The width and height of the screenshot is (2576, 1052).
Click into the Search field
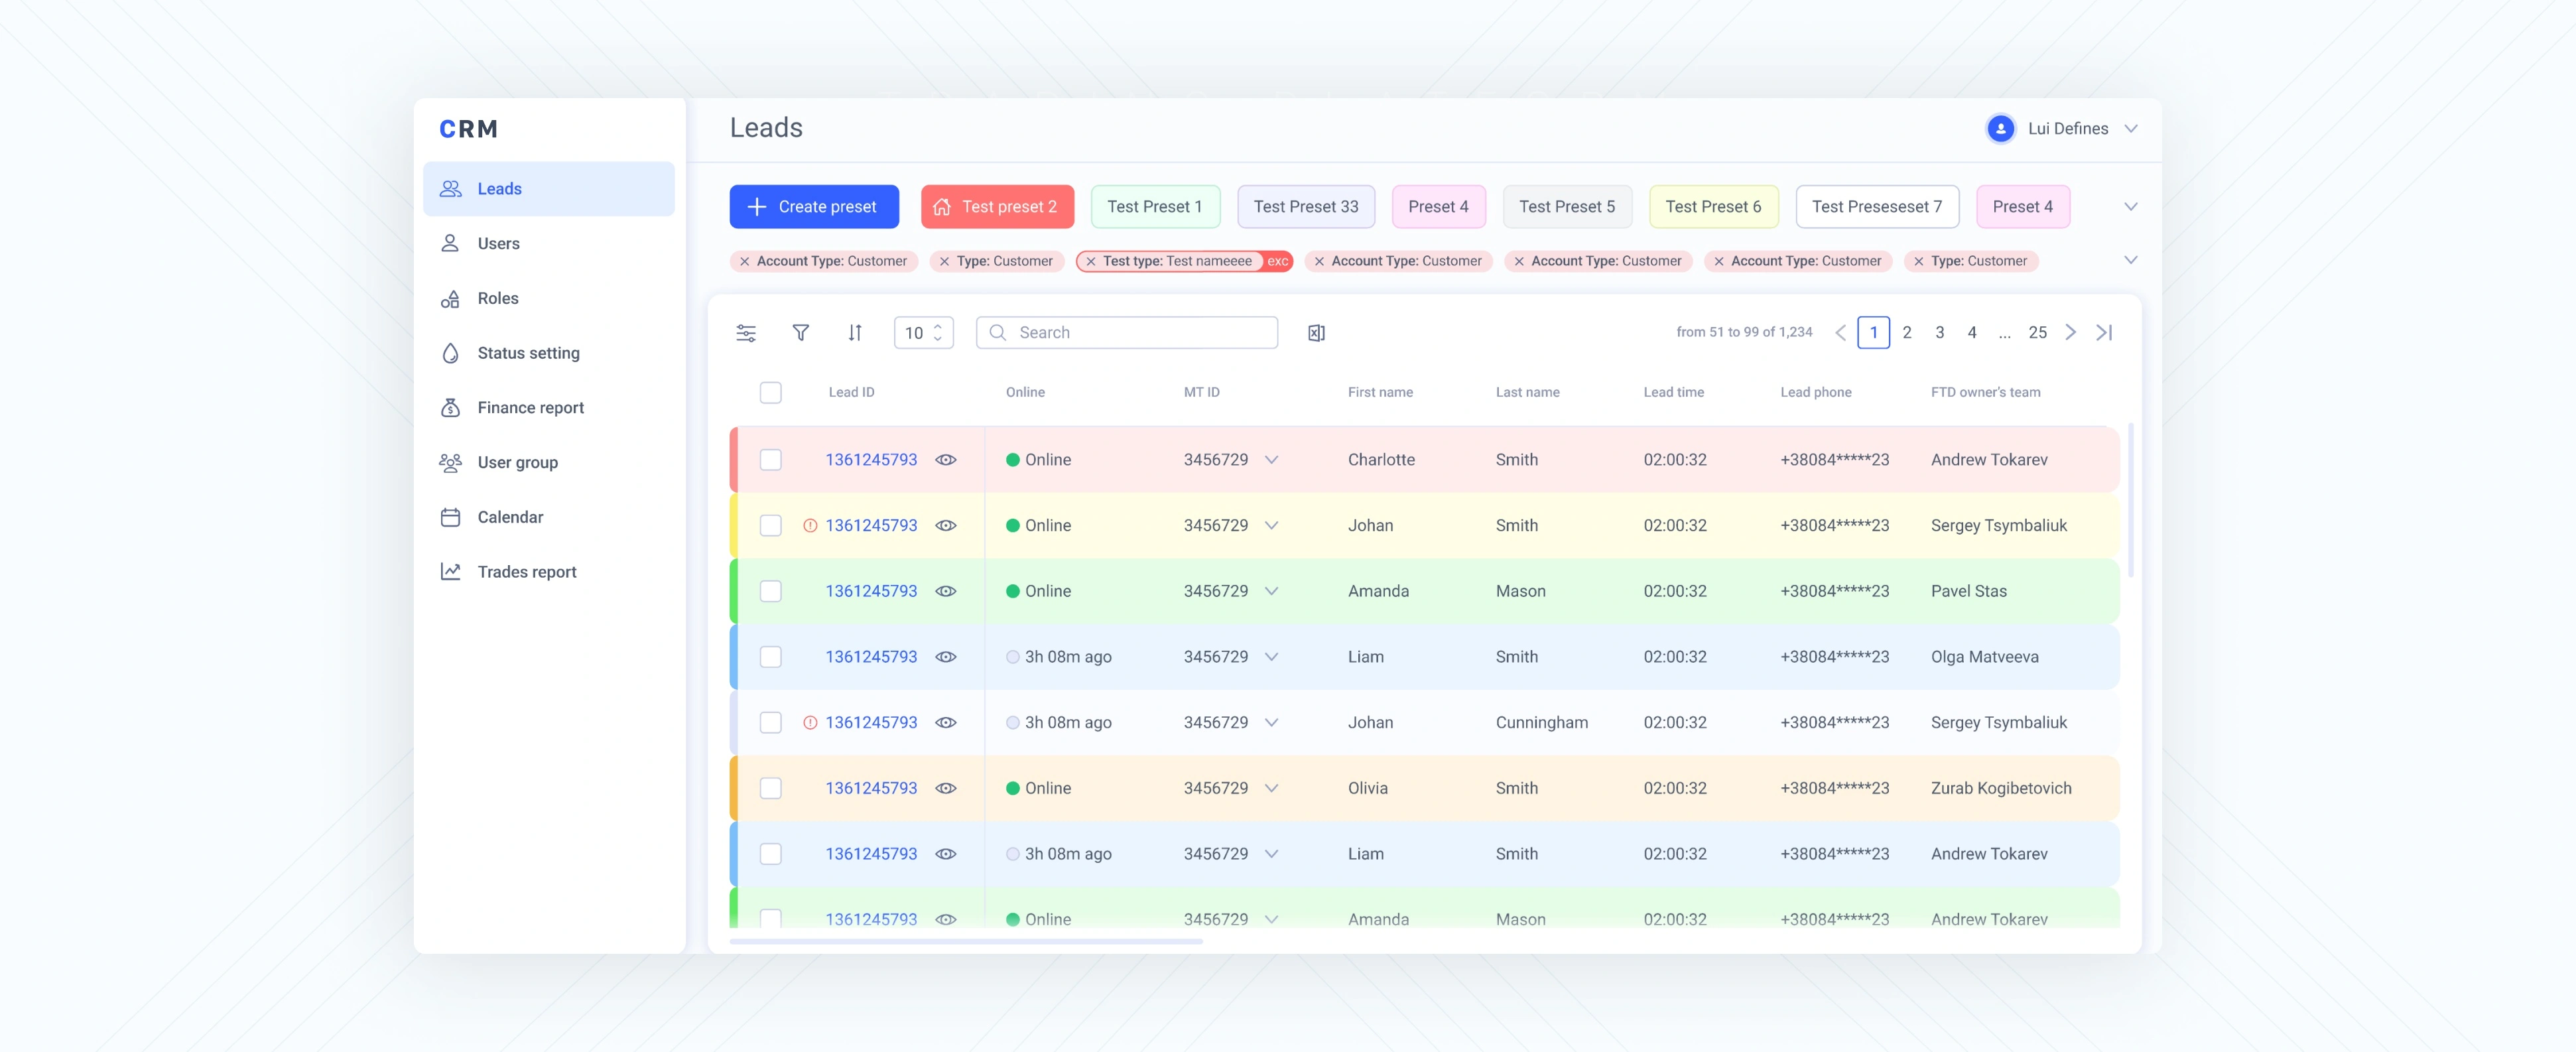coord(1127,333)
